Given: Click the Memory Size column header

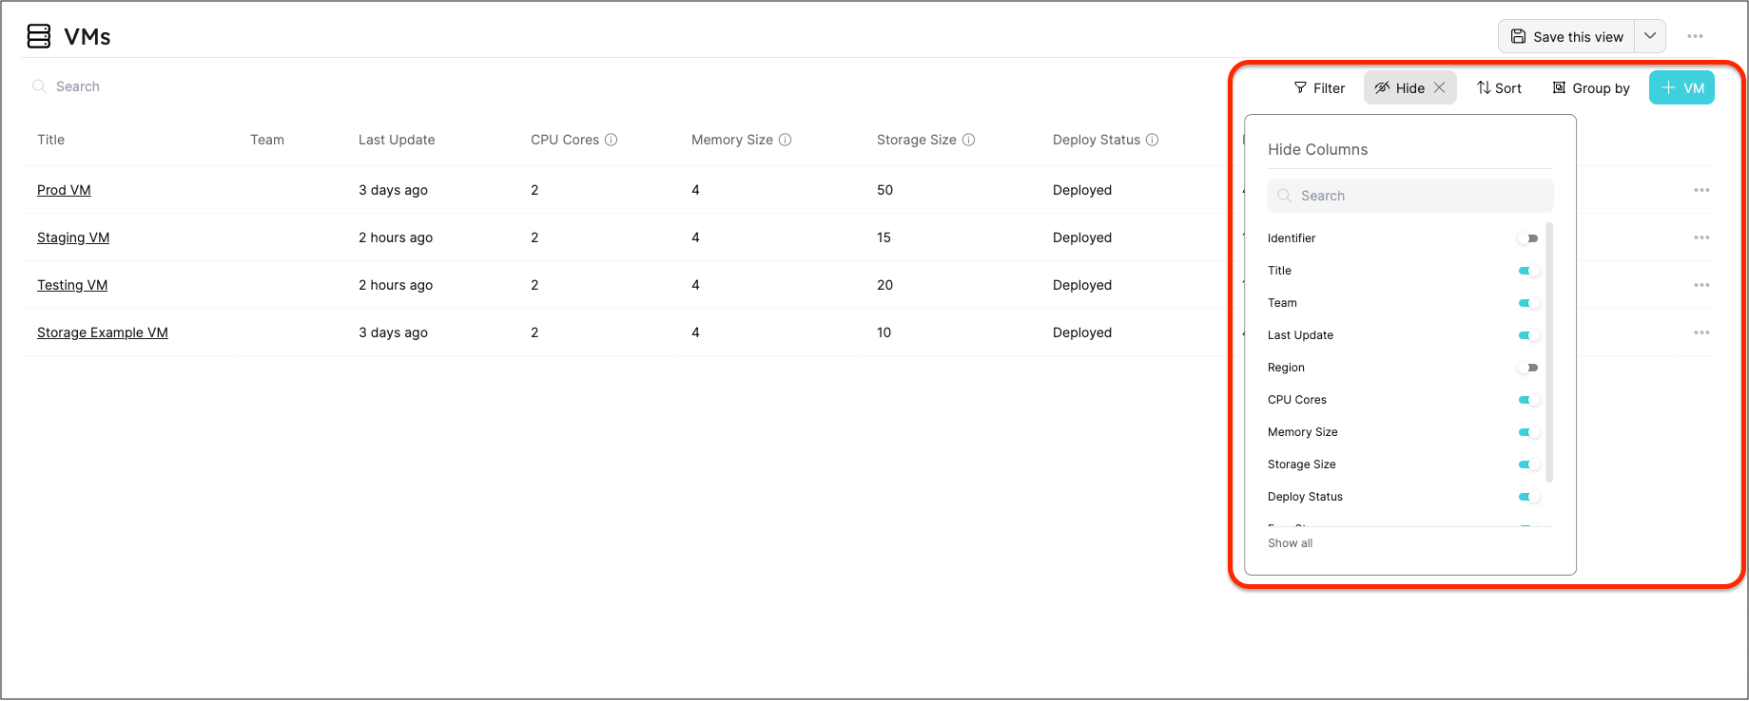Looking at the screenshot, I should coord(732,140).
